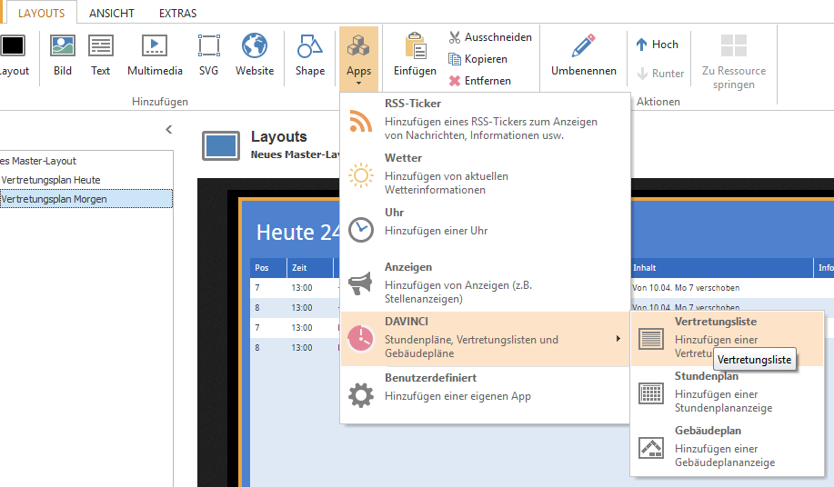Open the ANSICHT tab

click(x=112, y=14)
